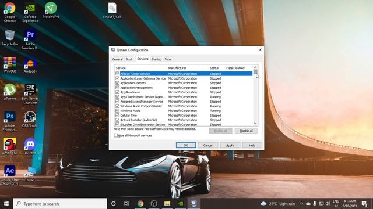373x209 pixels.
Task: Select ActiveX Installer (AxInstSV) row
Action: [x=184, y=120]
